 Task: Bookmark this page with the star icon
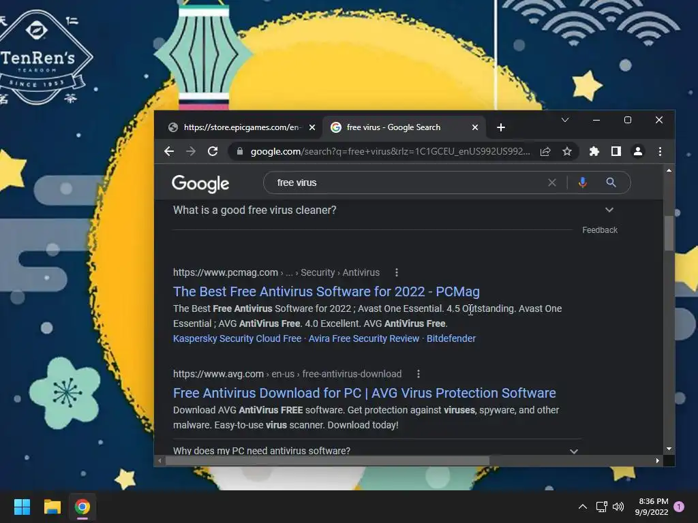pos(566,152)
